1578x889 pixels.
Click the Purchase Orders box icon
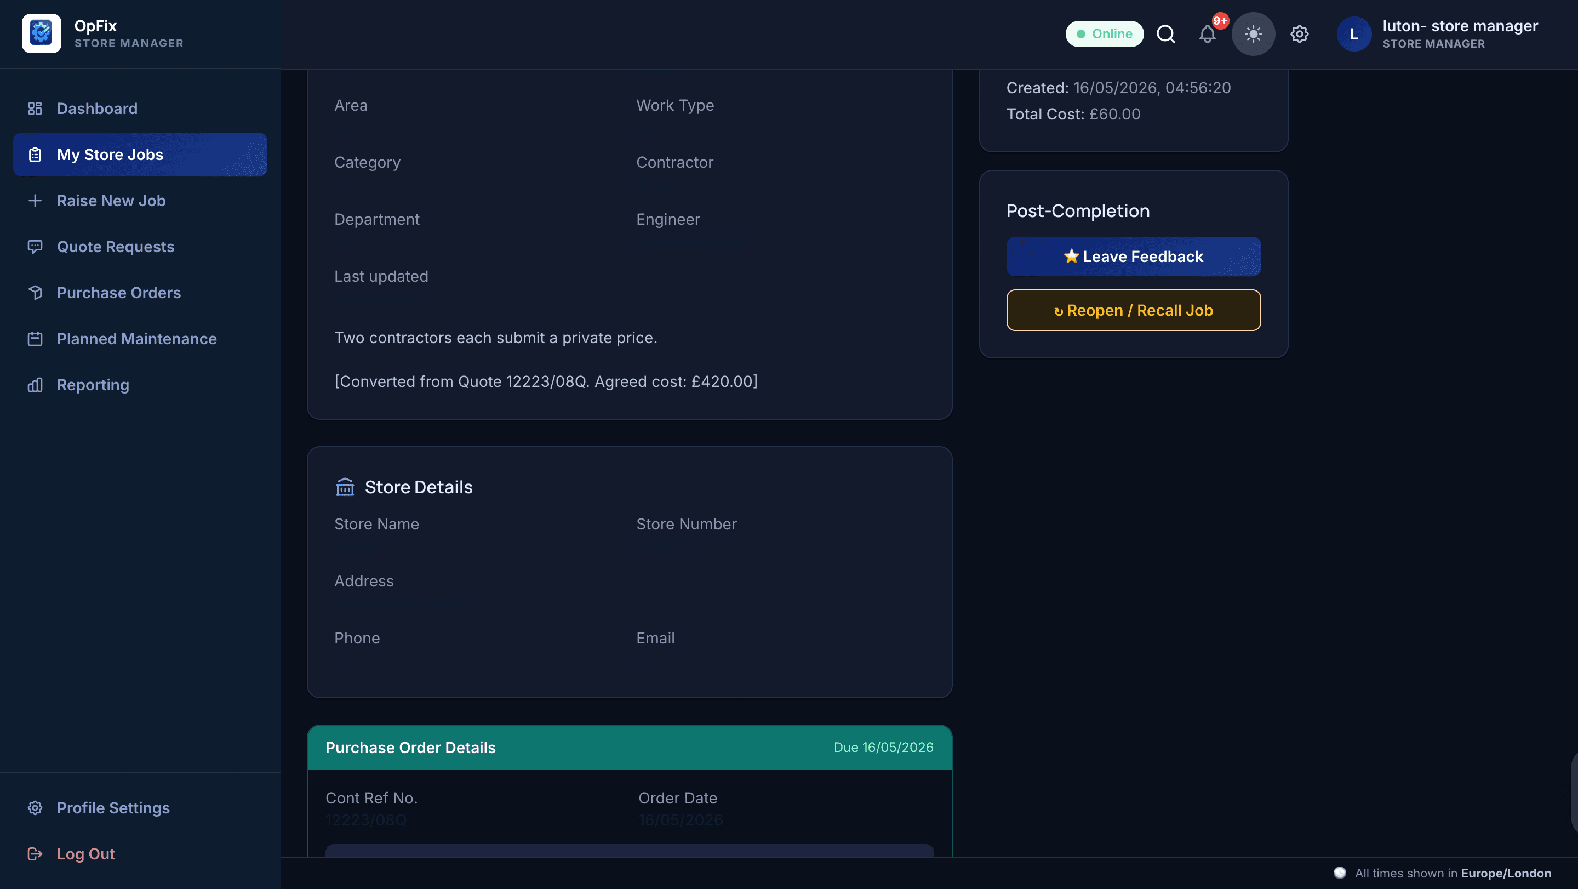click(x=35, y=292)
